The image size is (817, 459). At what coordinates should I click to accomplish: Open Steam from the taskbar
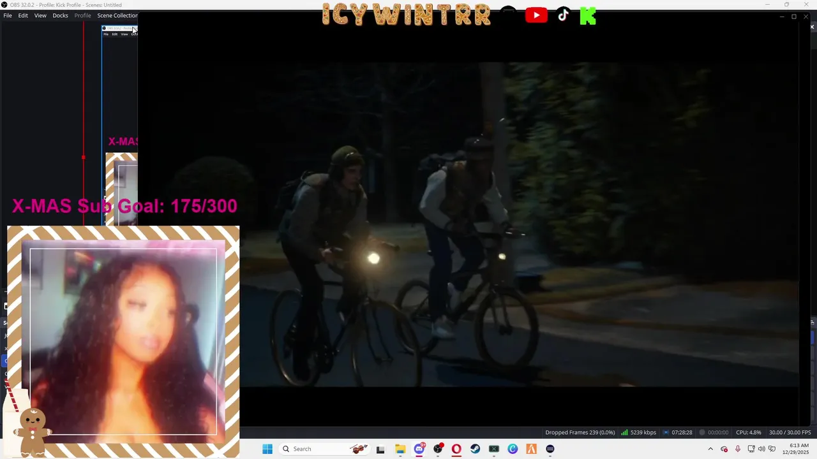pyautogui.click(x=476, y=449)
